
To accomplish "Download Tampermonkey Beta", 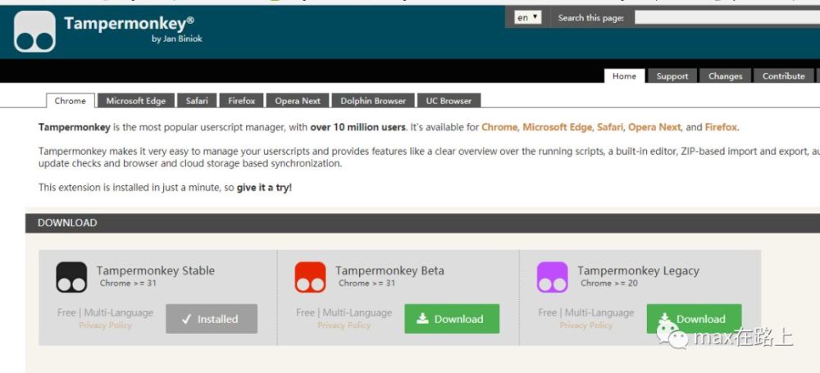I will tap(452, 319).
